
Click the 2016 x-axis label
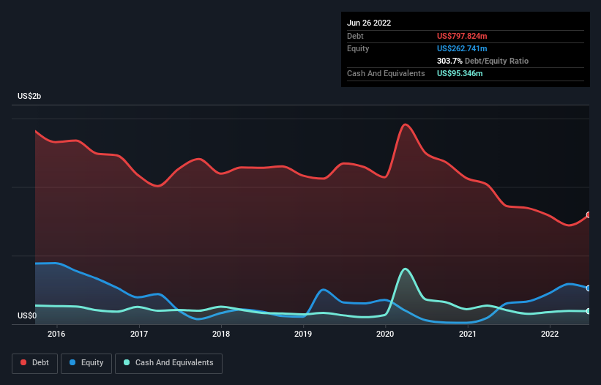(x=56, y=334)
